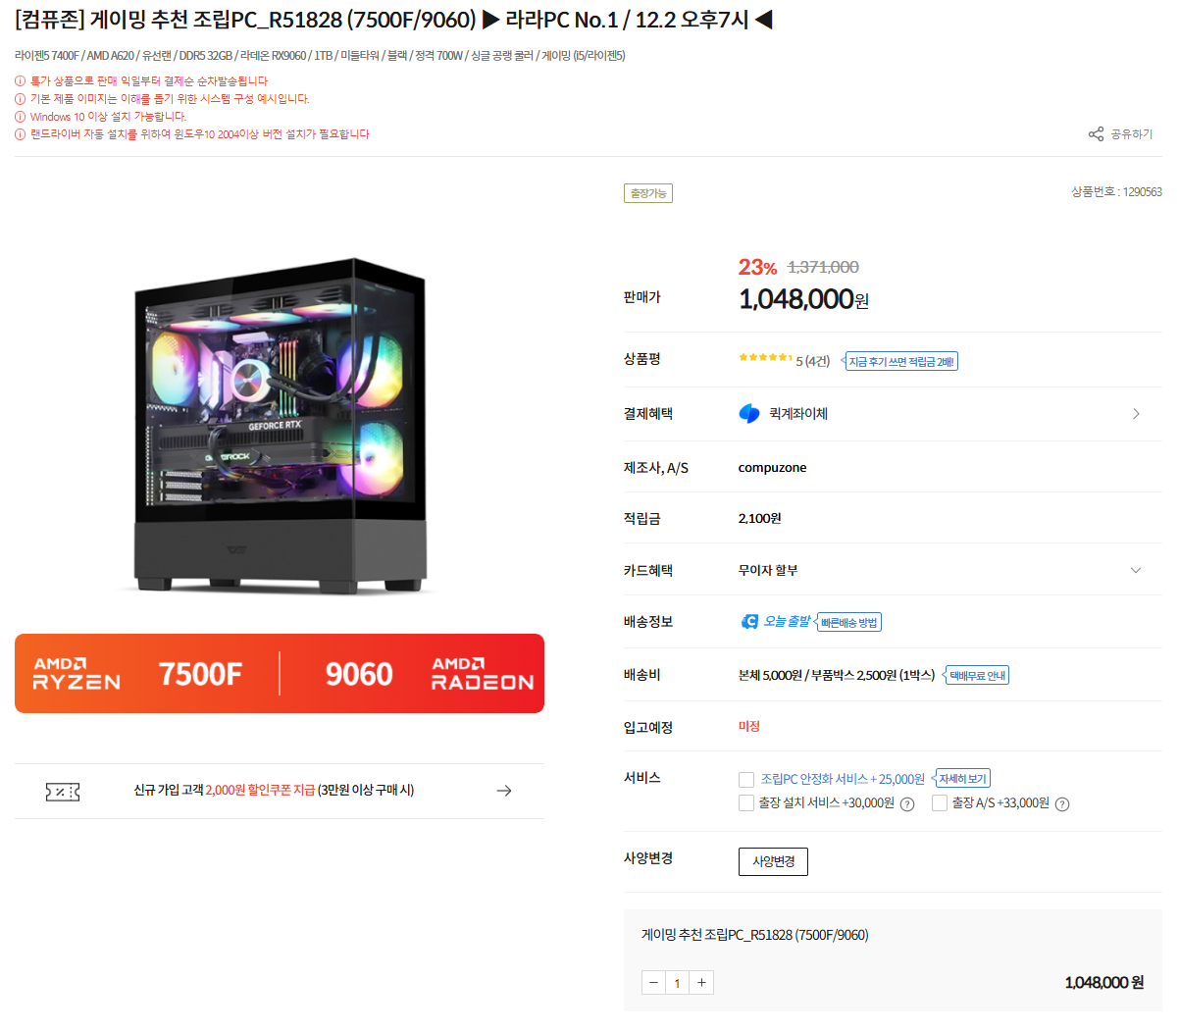Enable 조립PC 안정화 서비스 checkbox
This screenshot has width=1179, height=1032.
[x=746, y=780]
